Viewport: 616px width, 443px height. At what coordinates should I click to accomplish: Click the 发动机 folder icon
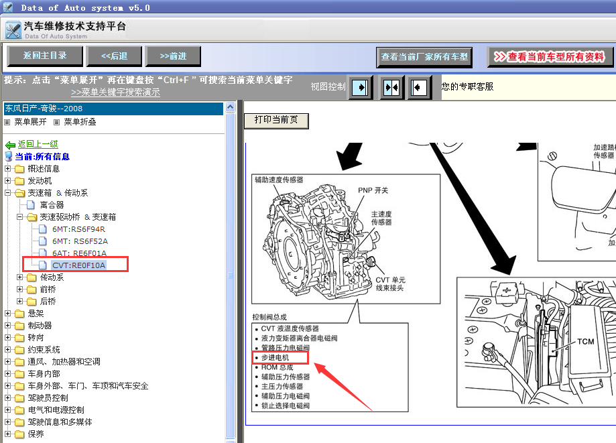19,181
